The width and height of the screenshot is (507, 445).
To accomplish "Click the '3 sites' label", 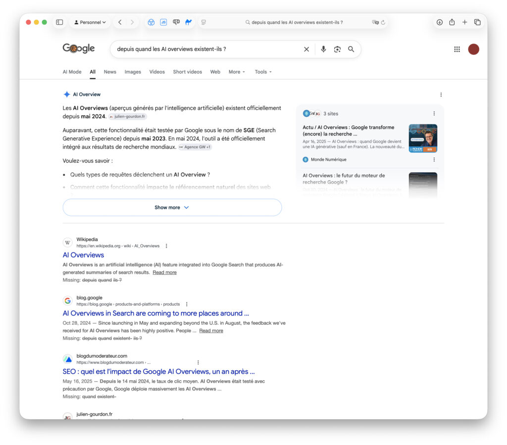I will [331, 114].
